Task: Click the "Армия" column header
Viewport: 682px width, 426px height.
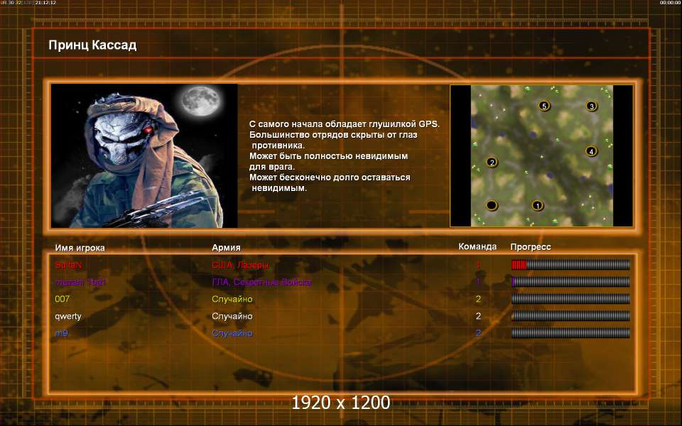Action: coord(226,247)
